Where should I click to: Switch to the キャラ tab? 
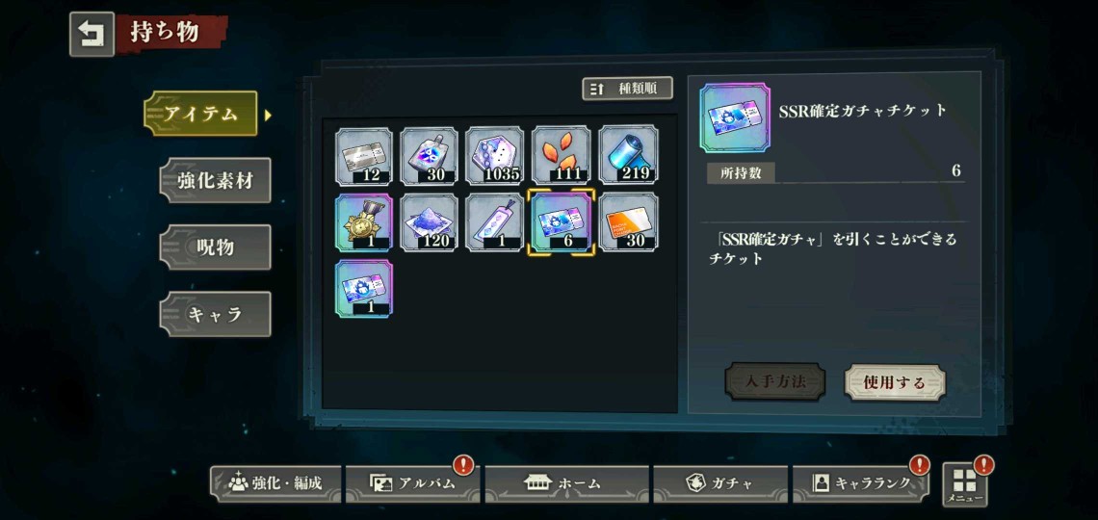click(x=215, y=314)
